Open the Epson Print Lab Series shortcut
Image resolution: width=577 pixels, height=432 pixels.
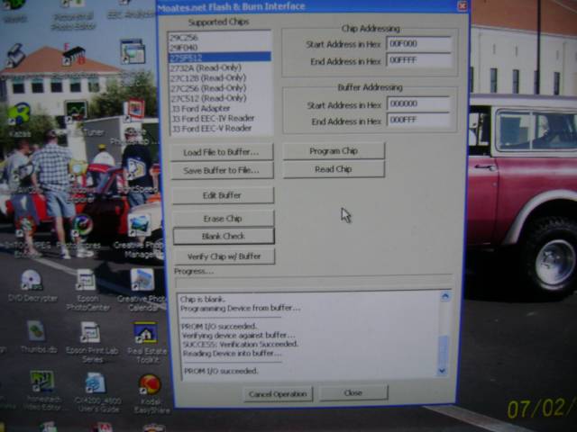pos(92,342)
